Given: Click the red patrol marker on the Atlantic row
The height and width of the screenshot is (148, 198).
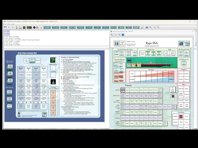Looking at the screenshot, I should pyautogui.click(x=123, y=90).
